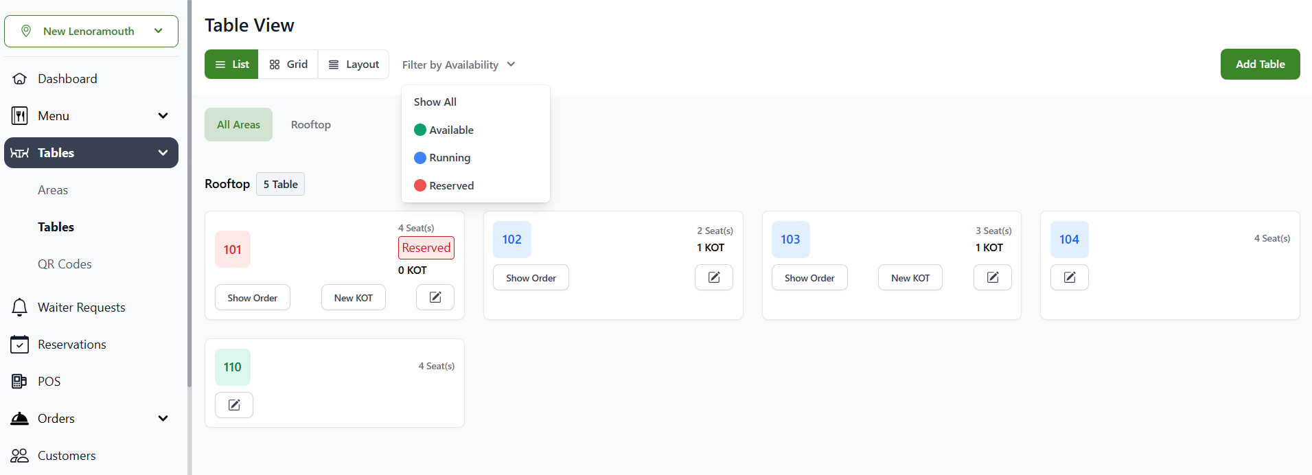Click the edit pencil on table 110
The height and width of the screenshot is (475, 1312).
coord(234,405)
